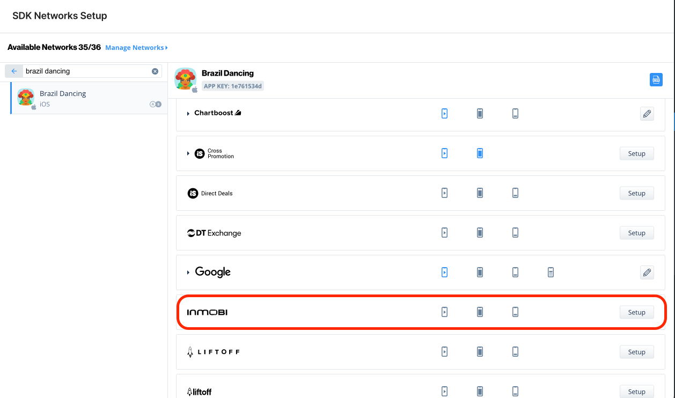Clear the app search field
675x398 pixels.
pos(155,71)
